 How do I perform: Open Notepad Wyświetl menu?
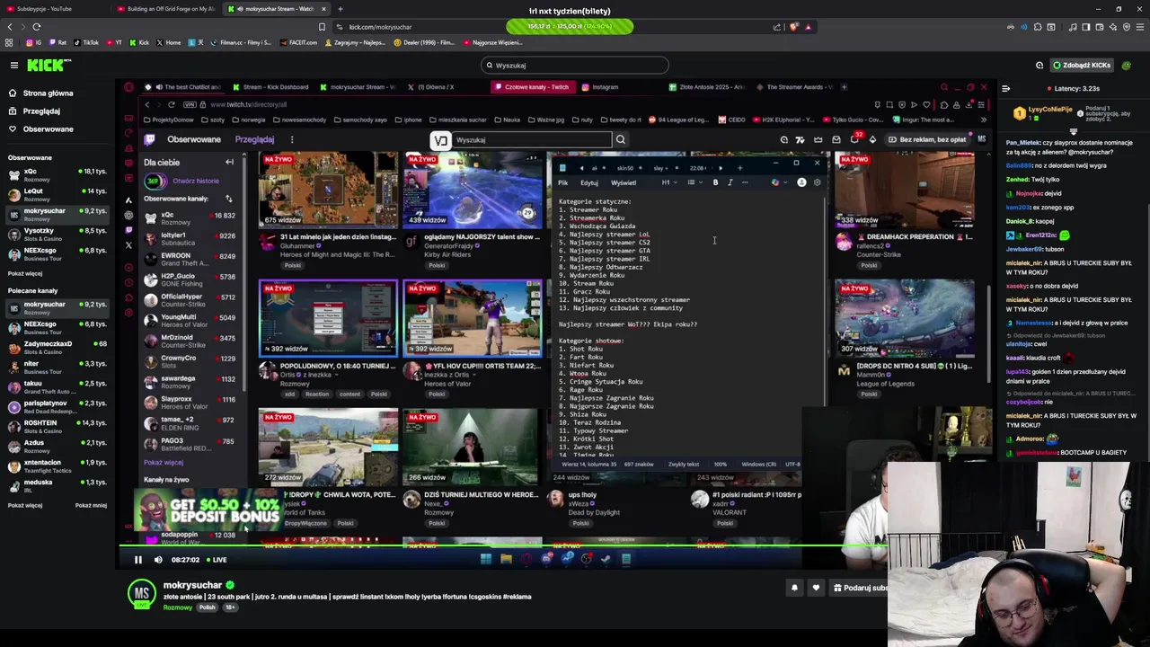click(x=624, y=182)
